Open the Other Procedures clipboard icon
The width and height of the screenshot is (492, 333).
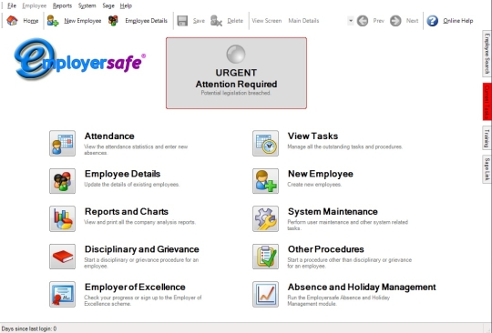[x=265, y=257]
